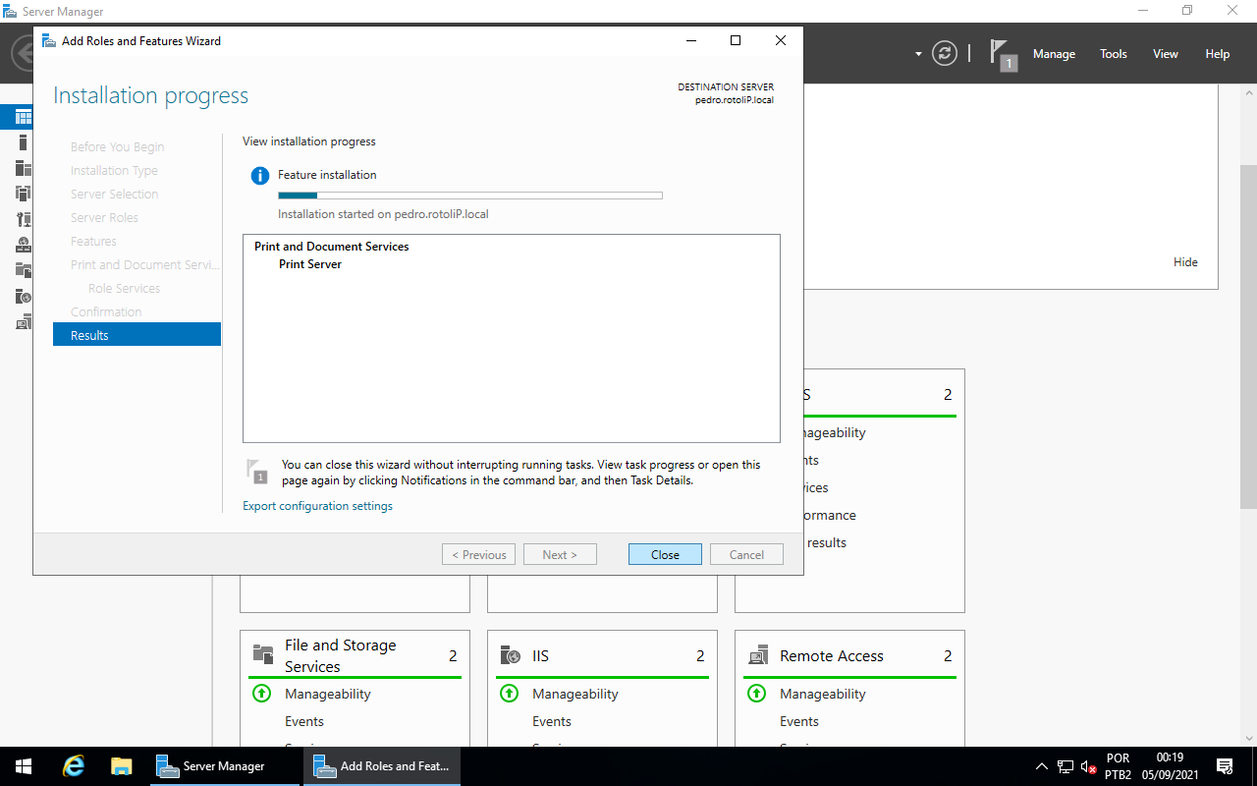Click the Feature installation progress bar
The image size is (1257, 786).
tap(469, 195)
